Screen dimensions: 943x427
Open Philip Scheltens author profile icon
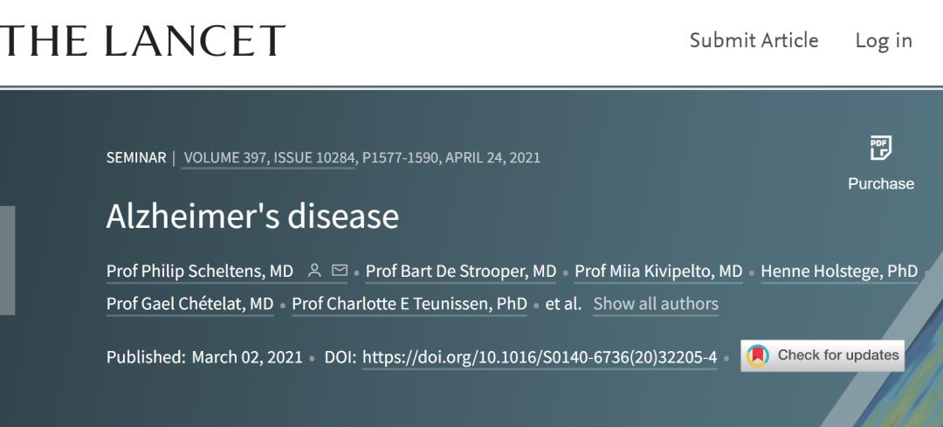tap(314, 271)
